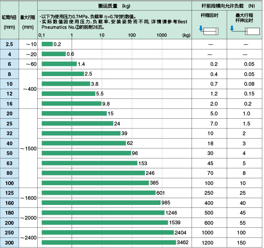Screen dimensions: 264x248
Task: Click the green bar labeled 385
Action: point(95,183)
